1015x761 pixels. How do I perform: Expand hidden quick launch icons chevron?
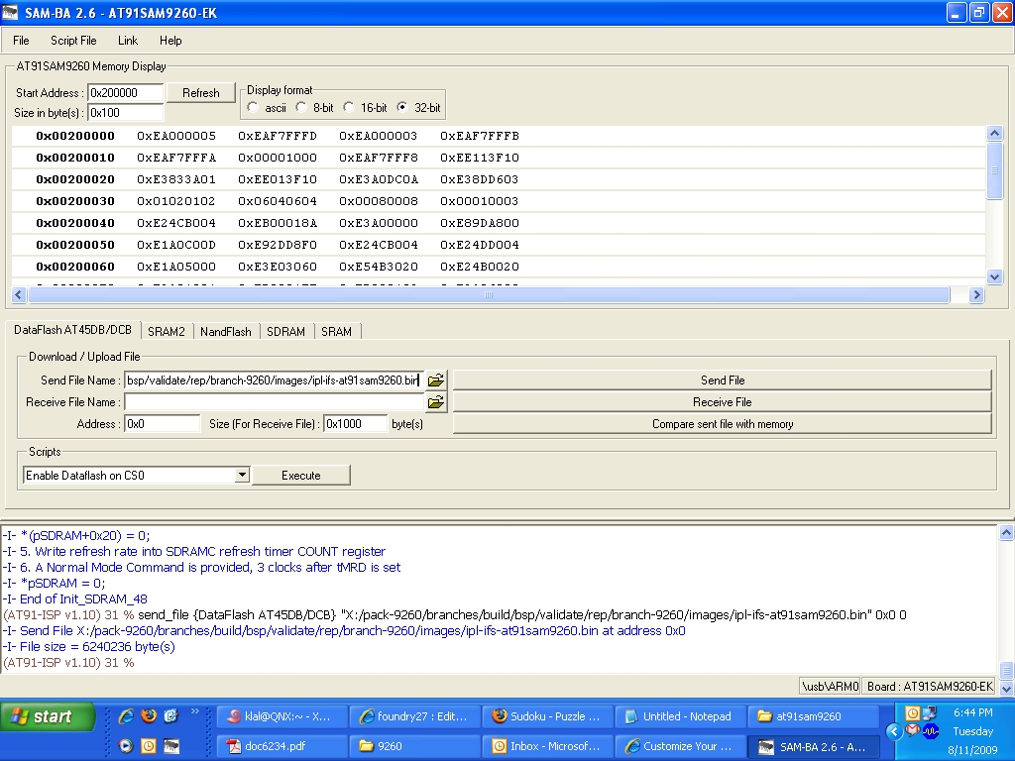(195, 711)
